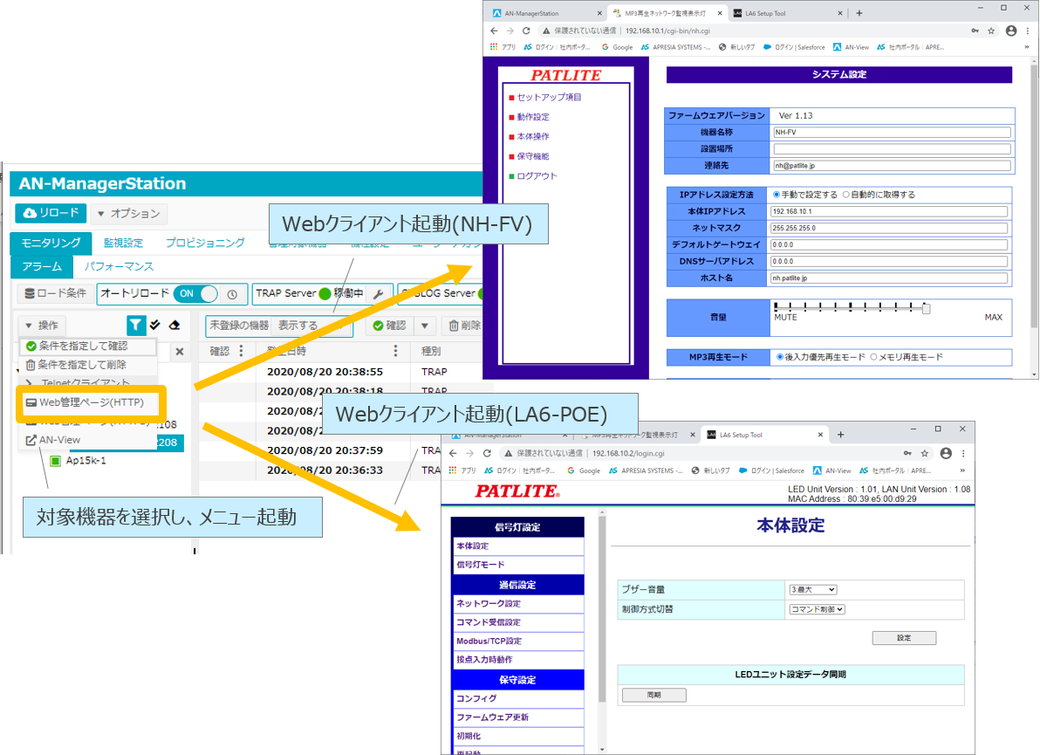The image size is (1040, 755).
Task: Close the MP3再生ネットワーク監視表示灯 tab in the top window
Action: (x=721, y=13)
